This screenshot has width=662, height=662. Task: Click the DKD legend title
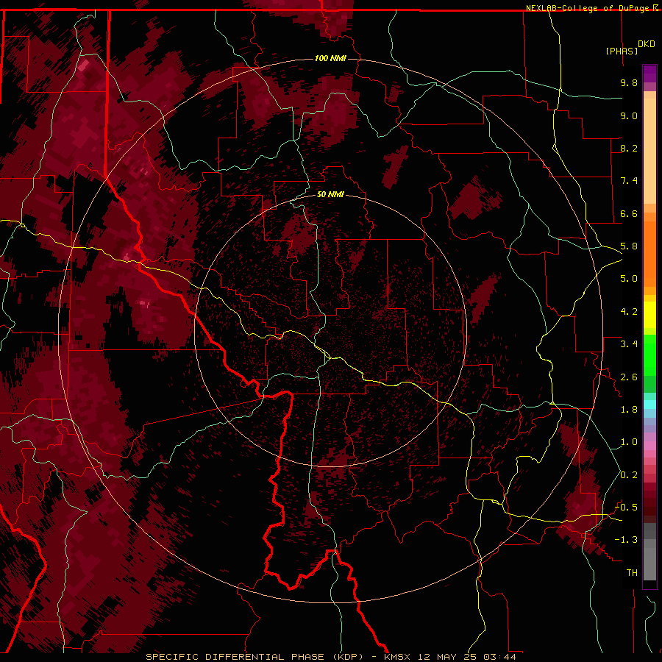tap(646, 44)
